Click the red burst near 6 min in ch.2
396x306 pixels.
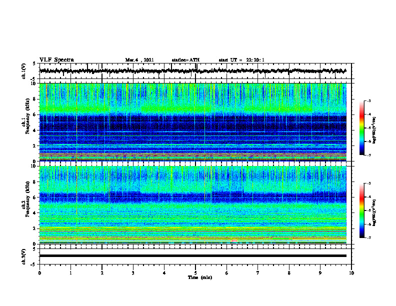234,241
